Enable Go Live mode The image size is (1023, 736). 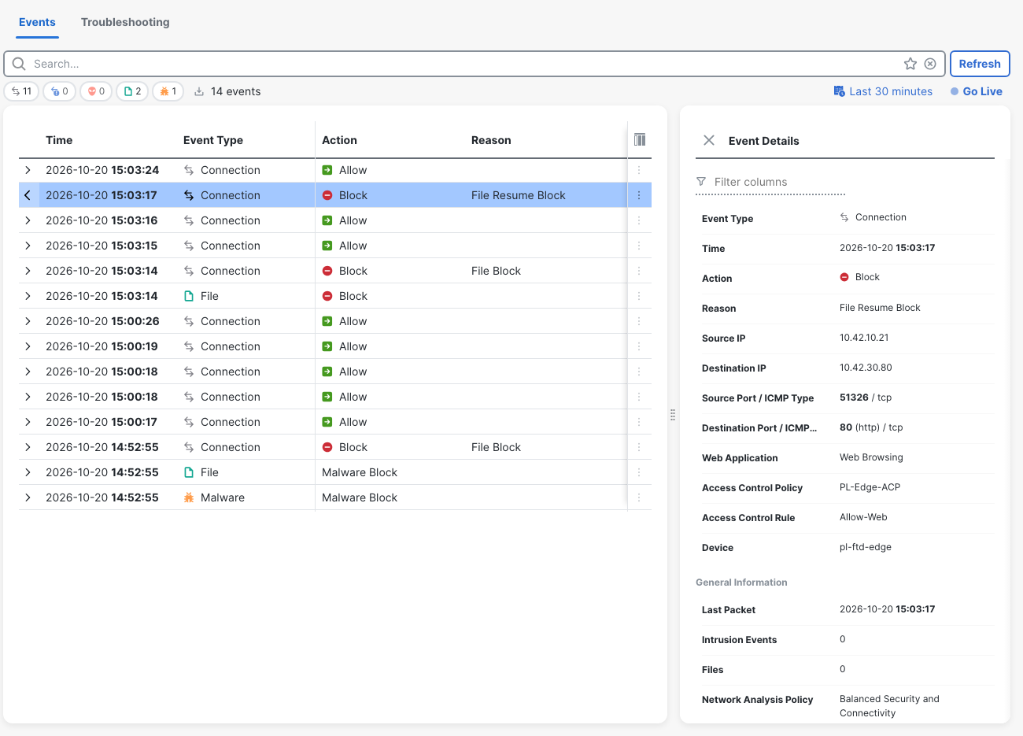[976, 91]
